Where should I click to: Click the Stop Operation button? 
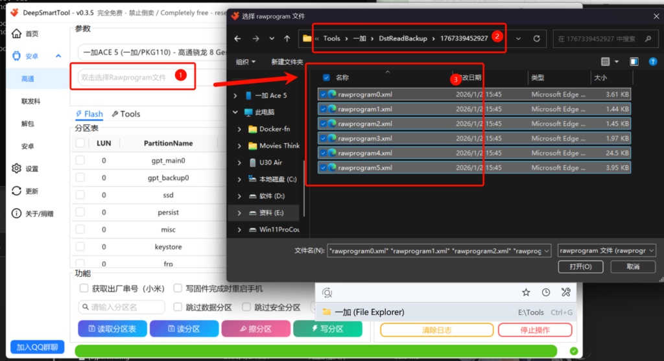point(535,330)
